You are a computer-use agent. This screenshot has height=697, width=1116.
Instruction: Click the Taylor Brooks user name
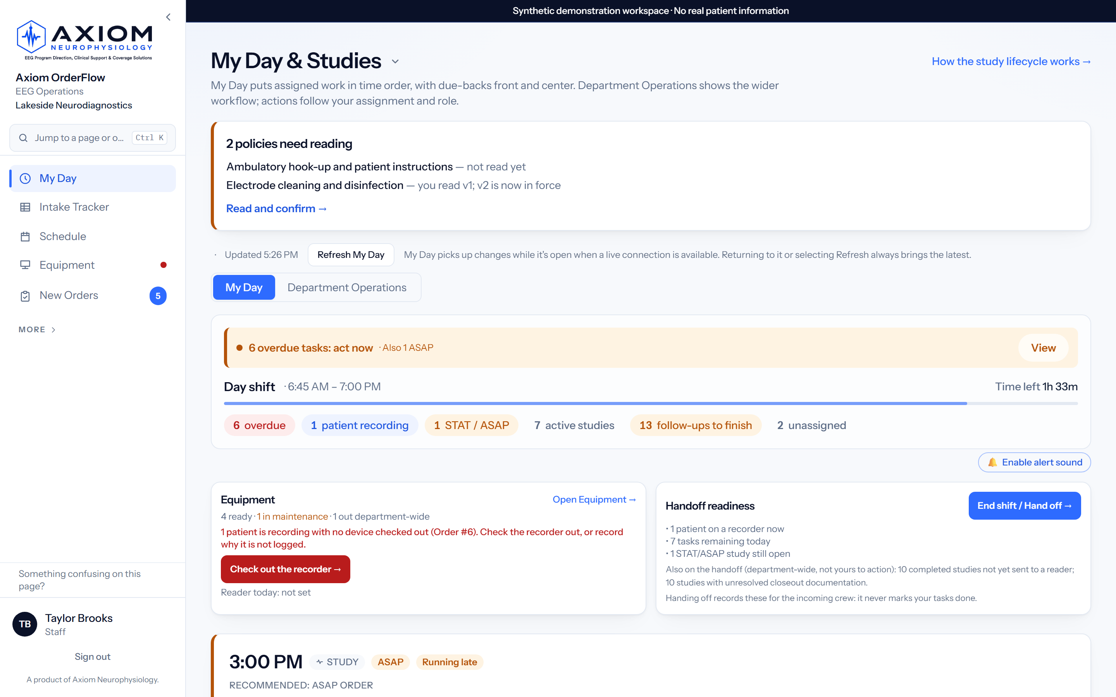(x=79, y=618)
